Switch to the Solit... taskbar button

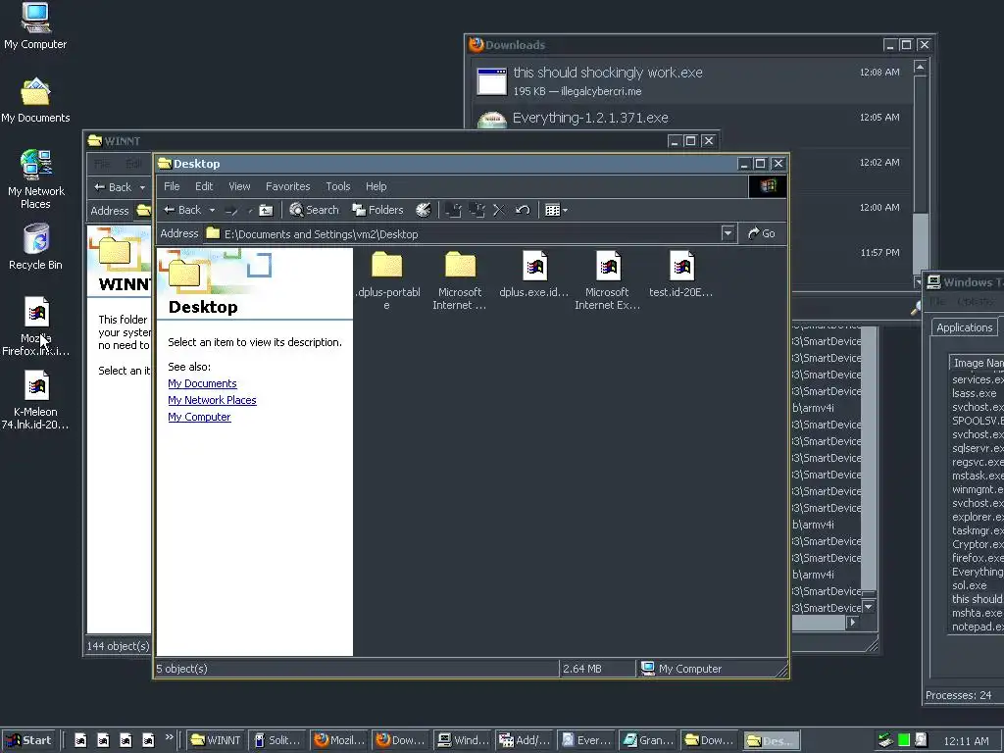pos(277,740)
